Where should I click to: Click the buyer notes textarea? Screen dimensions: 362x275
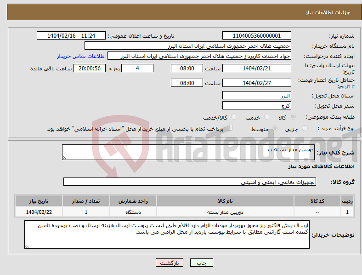[x=167, y=235]
